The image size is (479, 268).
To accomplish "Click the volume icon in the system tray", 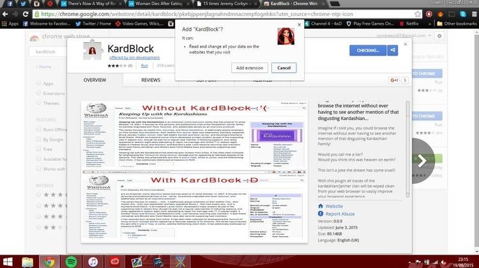I will pyautogui.click(x=443, y=262).
